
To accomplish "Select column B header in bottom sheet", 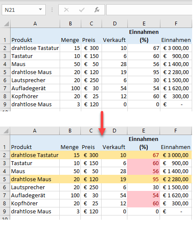I will click(70, 131).
